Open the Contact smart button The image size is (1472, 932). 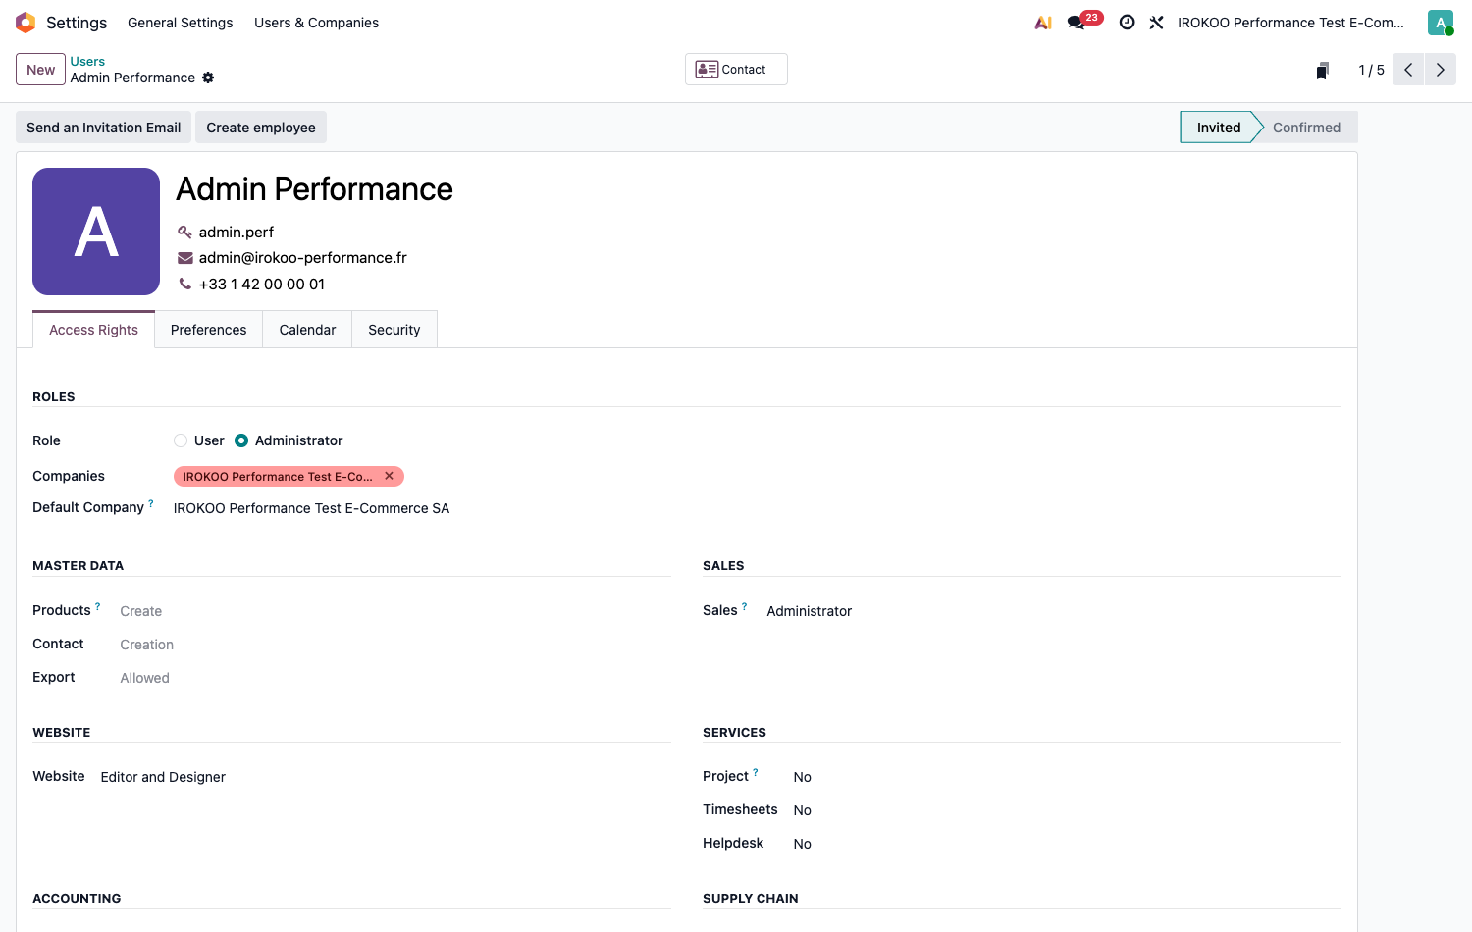736,70
